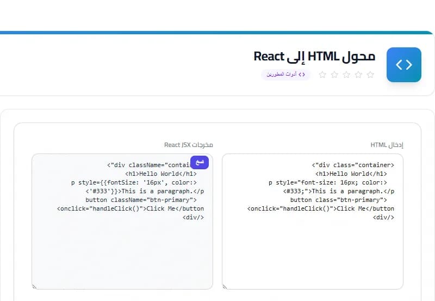Screen dimensions: 435x301
Task: Rate the tool with the rightmost star
Action: 370,75
